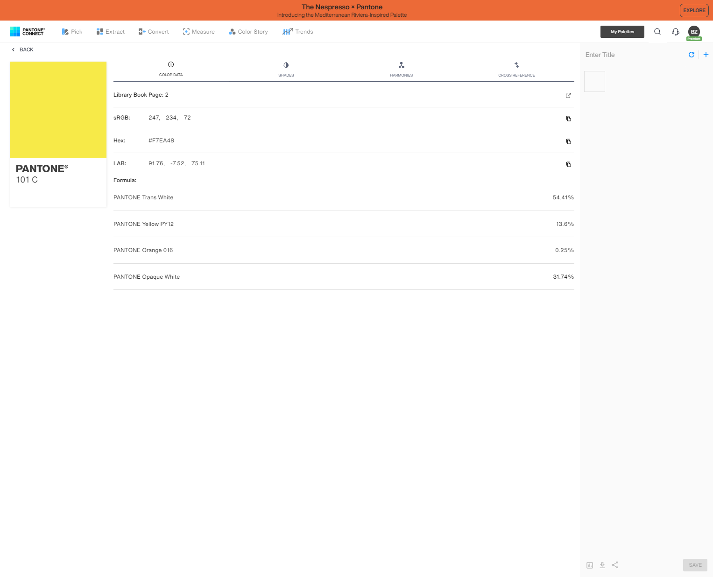The height and width of the screenshot is (577, 713).
Task: Click the My Palettes button
Action: [x=622, y=32]
